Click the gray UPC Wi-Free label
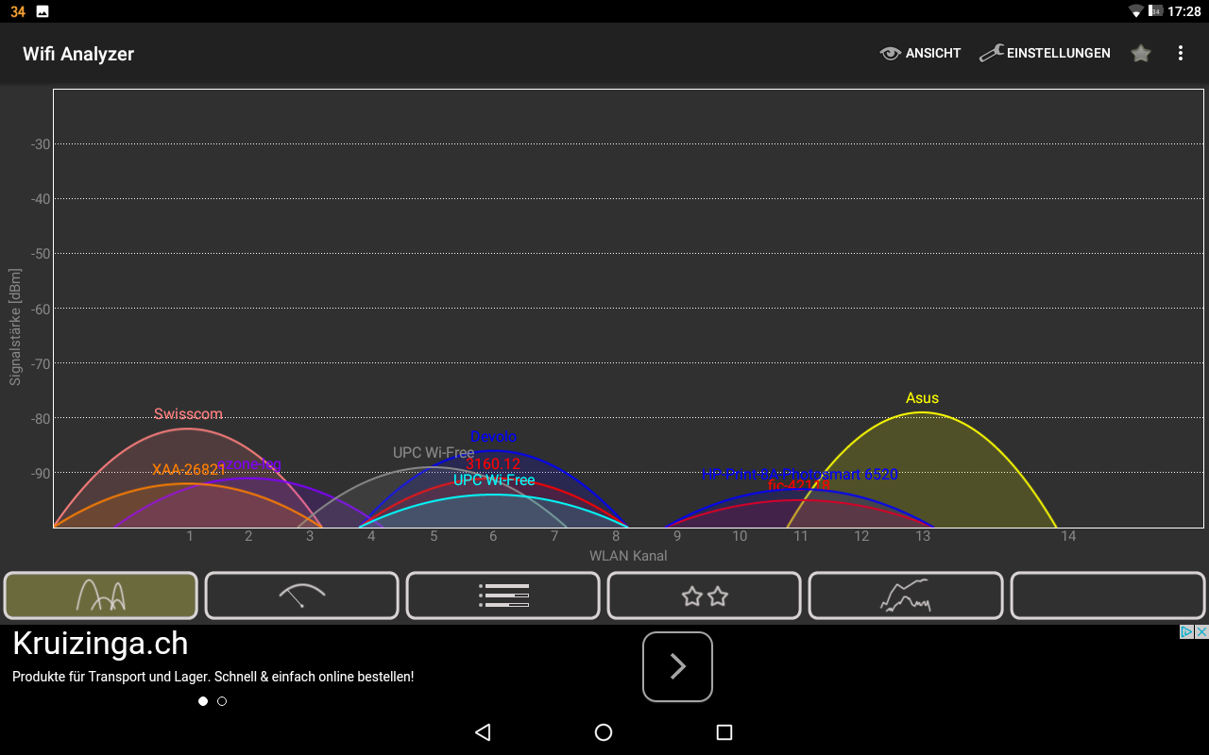 pyautogui.click(x=434, y=453)
